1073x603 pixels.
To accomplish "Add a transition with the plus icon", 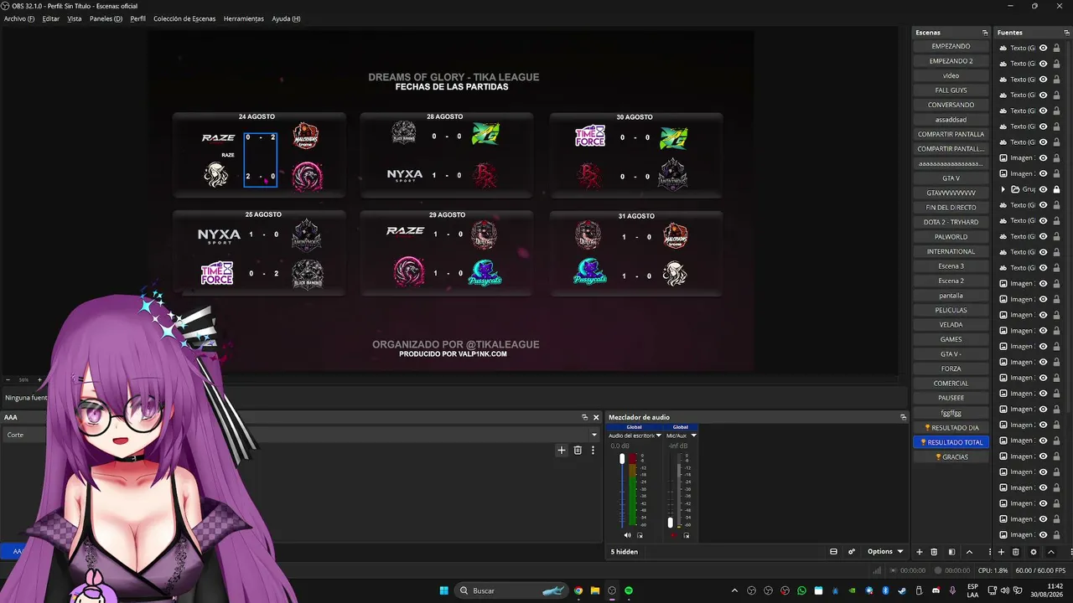I will 562,450.
